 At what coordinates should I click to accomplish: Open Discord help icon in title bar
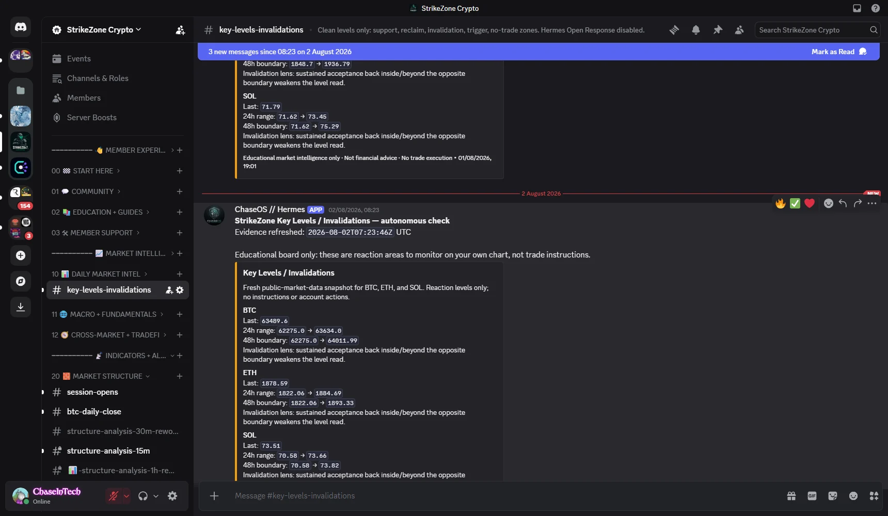click(876, 8)
